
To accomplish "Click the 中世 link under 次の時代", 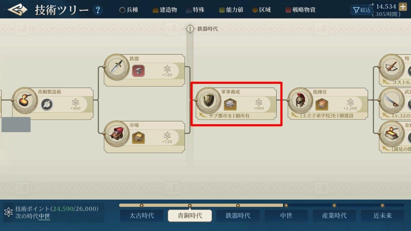I will tap(44, 216).
